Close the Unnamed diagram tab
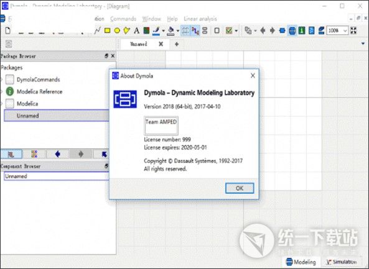This screenshot has width=369, height=269. click(161, 44)
